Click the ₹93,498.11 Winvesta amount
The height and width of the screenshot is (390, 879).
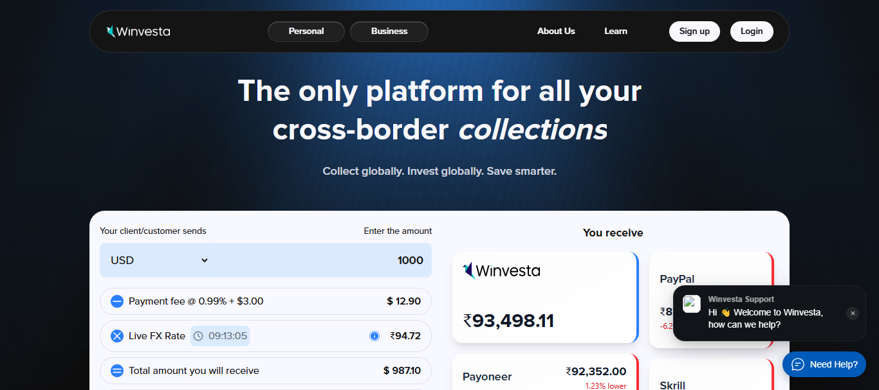pos(508,321)
